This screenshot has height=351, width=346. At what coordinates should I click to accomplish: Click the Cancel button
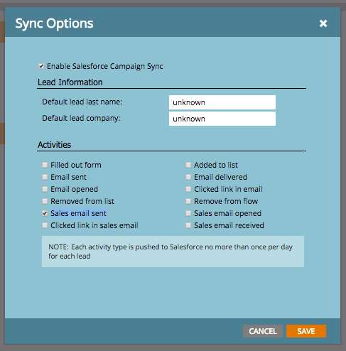click(x=263, y=331)
